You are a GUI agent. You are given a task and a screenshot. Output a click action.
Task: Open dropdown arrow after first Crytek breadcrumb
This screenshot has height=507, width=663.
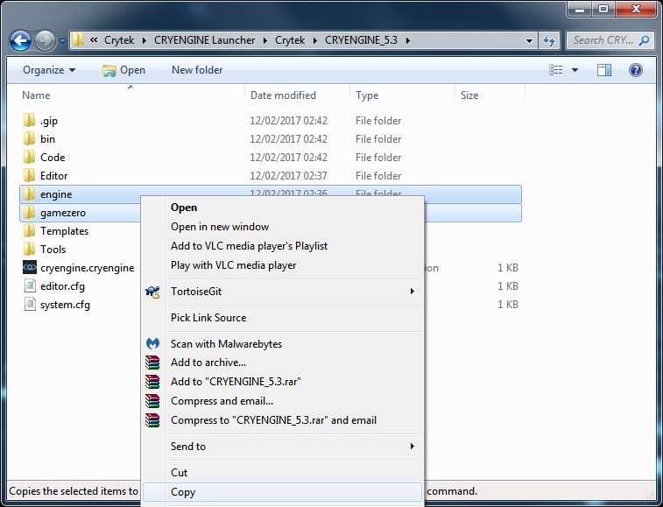point(145,40)
